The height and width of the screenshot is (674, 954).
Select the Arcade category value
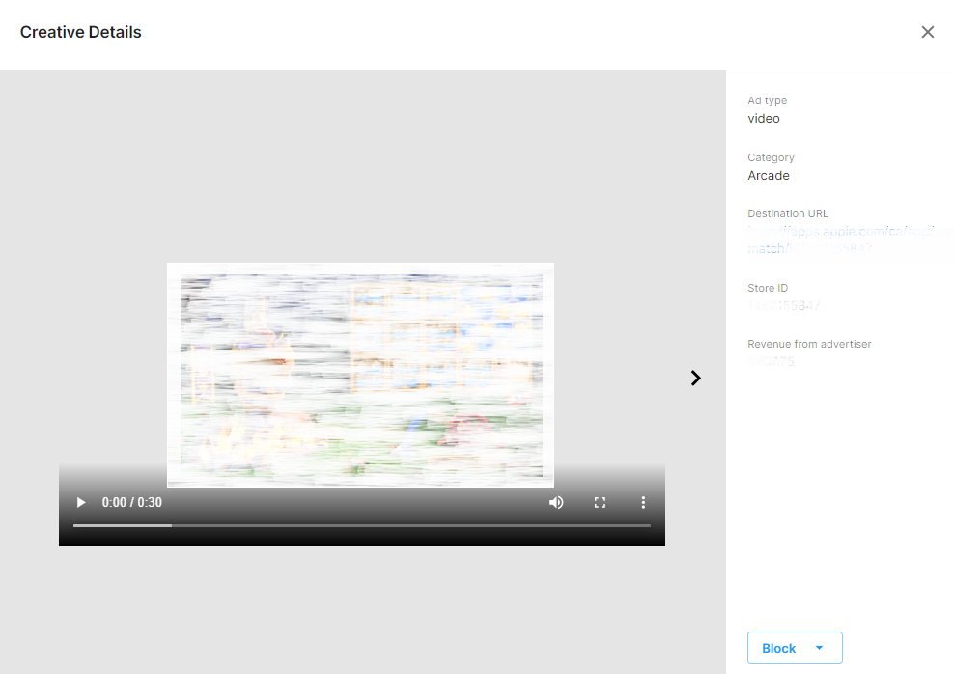(x=769, y=176)
